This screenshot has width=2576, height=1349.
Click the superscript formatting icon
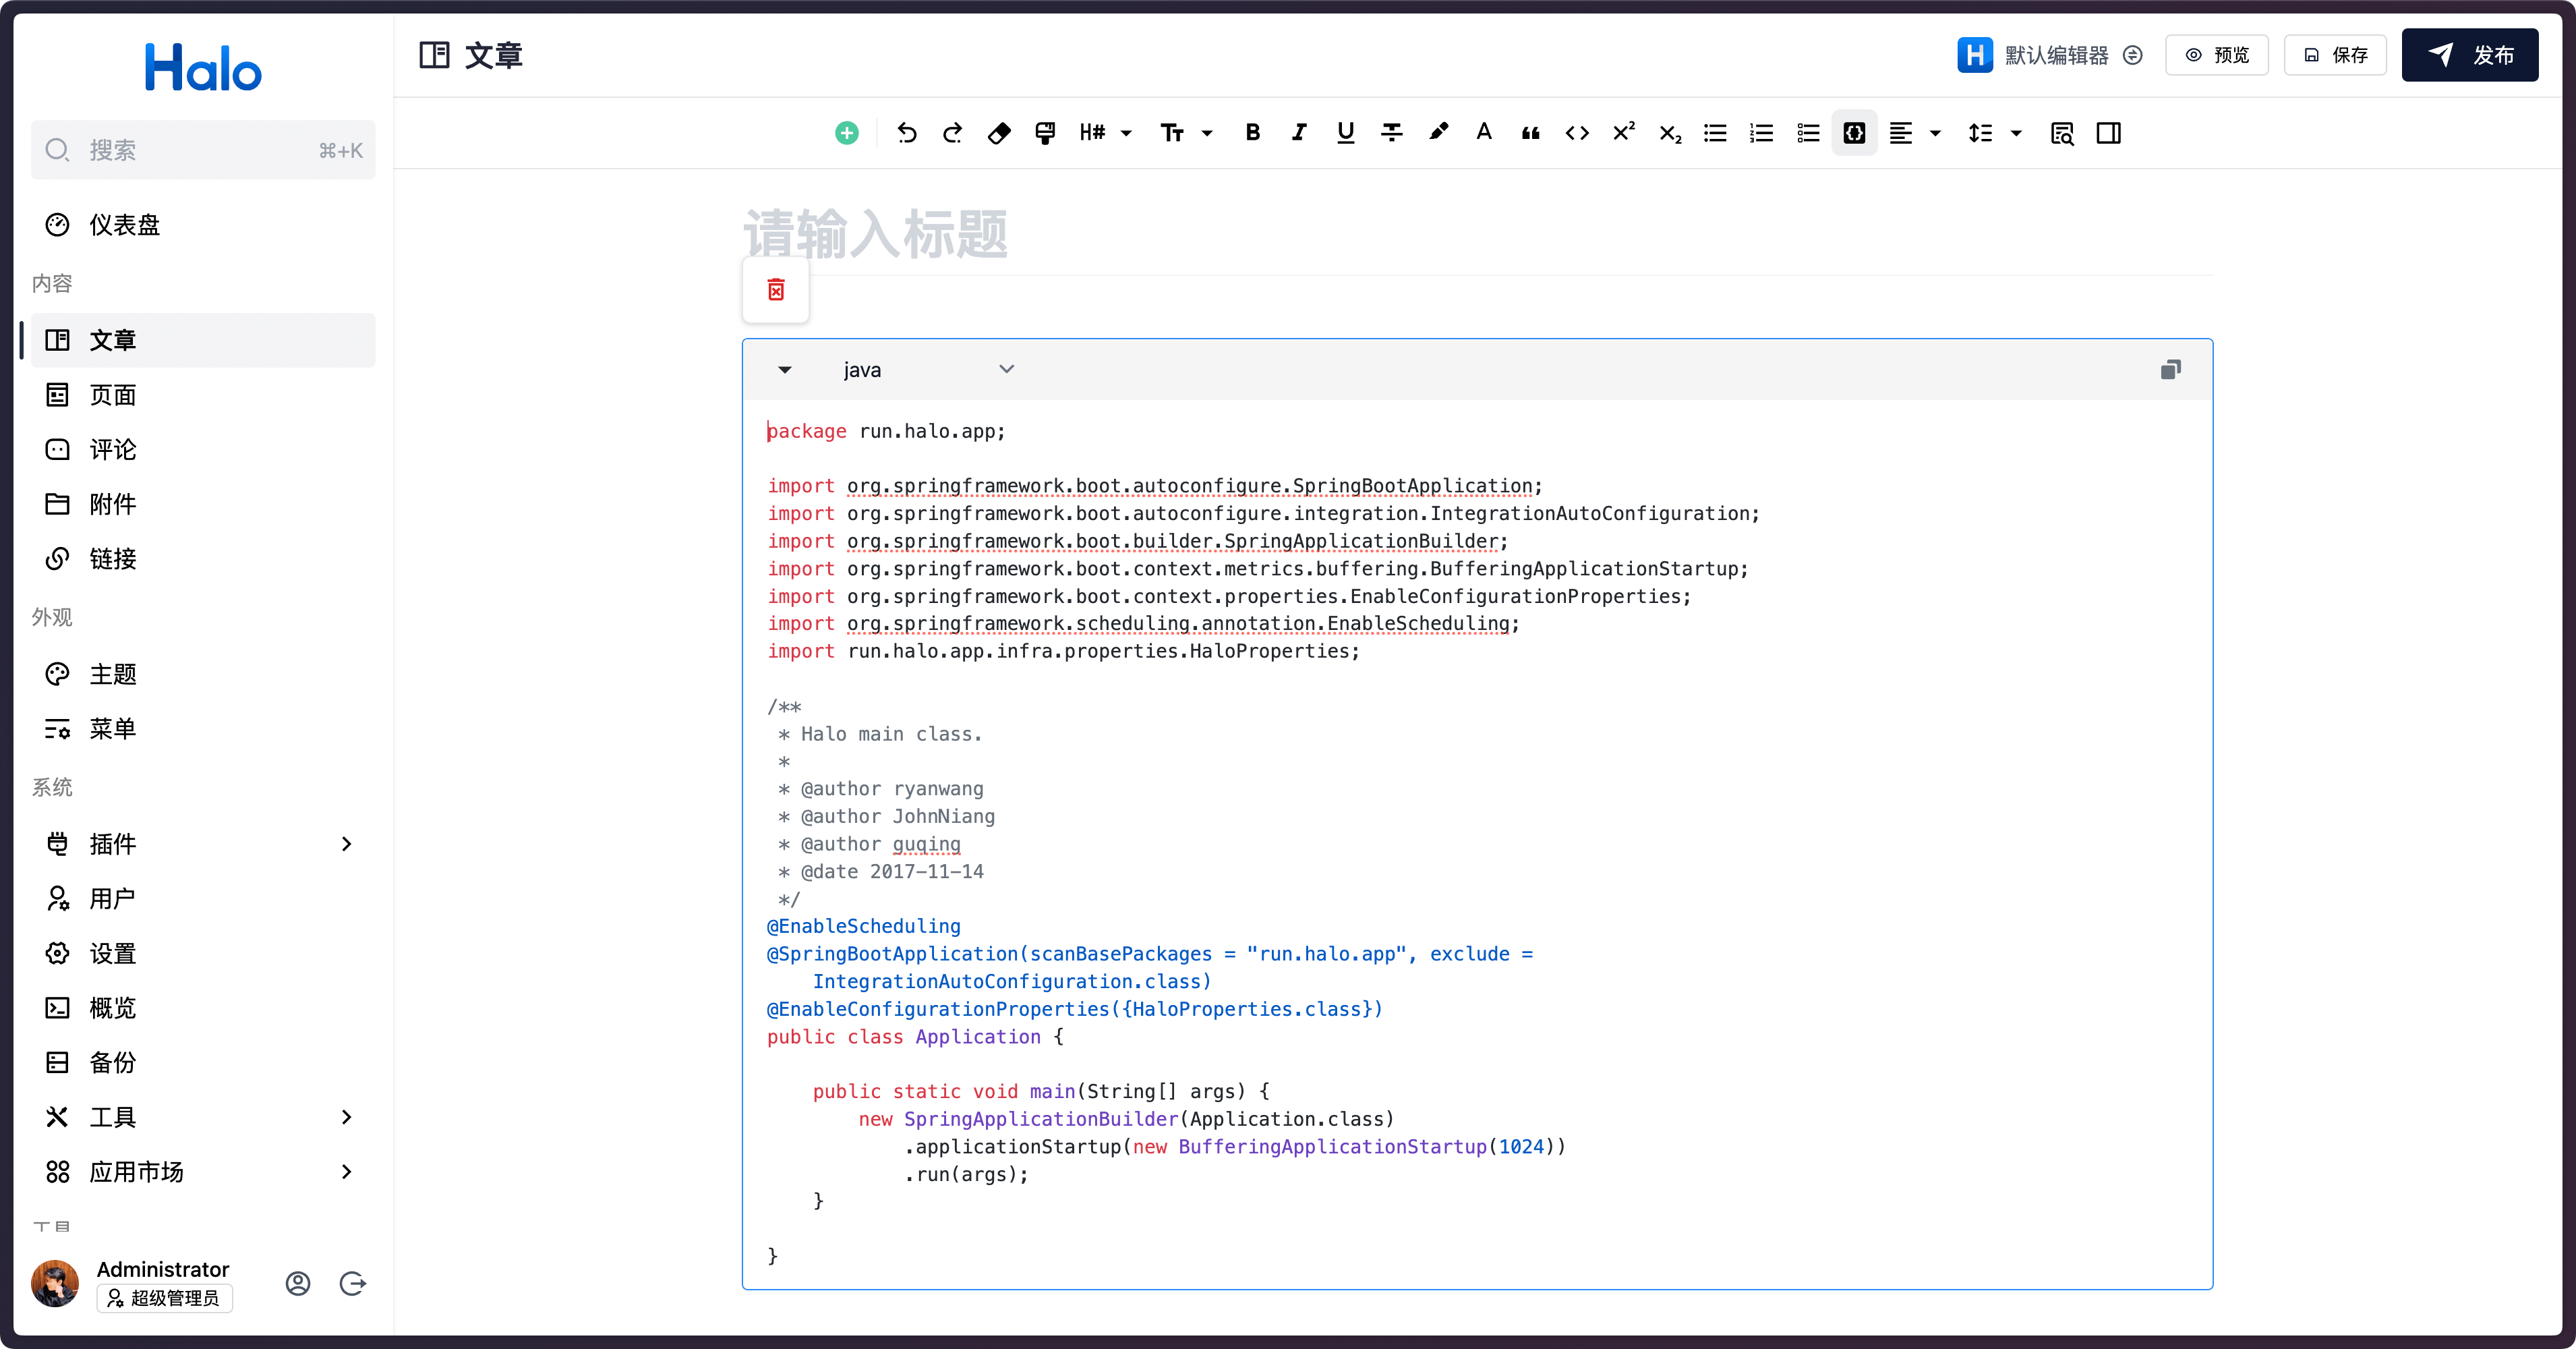(x=1623, y=133)
